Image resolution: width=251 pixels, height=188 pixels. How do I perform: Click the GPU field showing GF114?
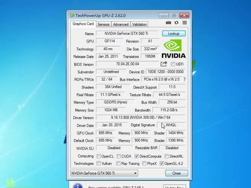tap(110, 41)
